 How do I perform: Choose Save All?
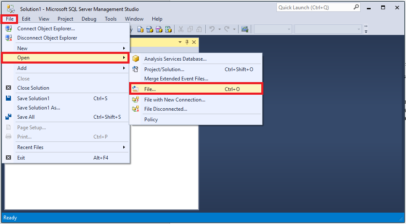point(66,117)
